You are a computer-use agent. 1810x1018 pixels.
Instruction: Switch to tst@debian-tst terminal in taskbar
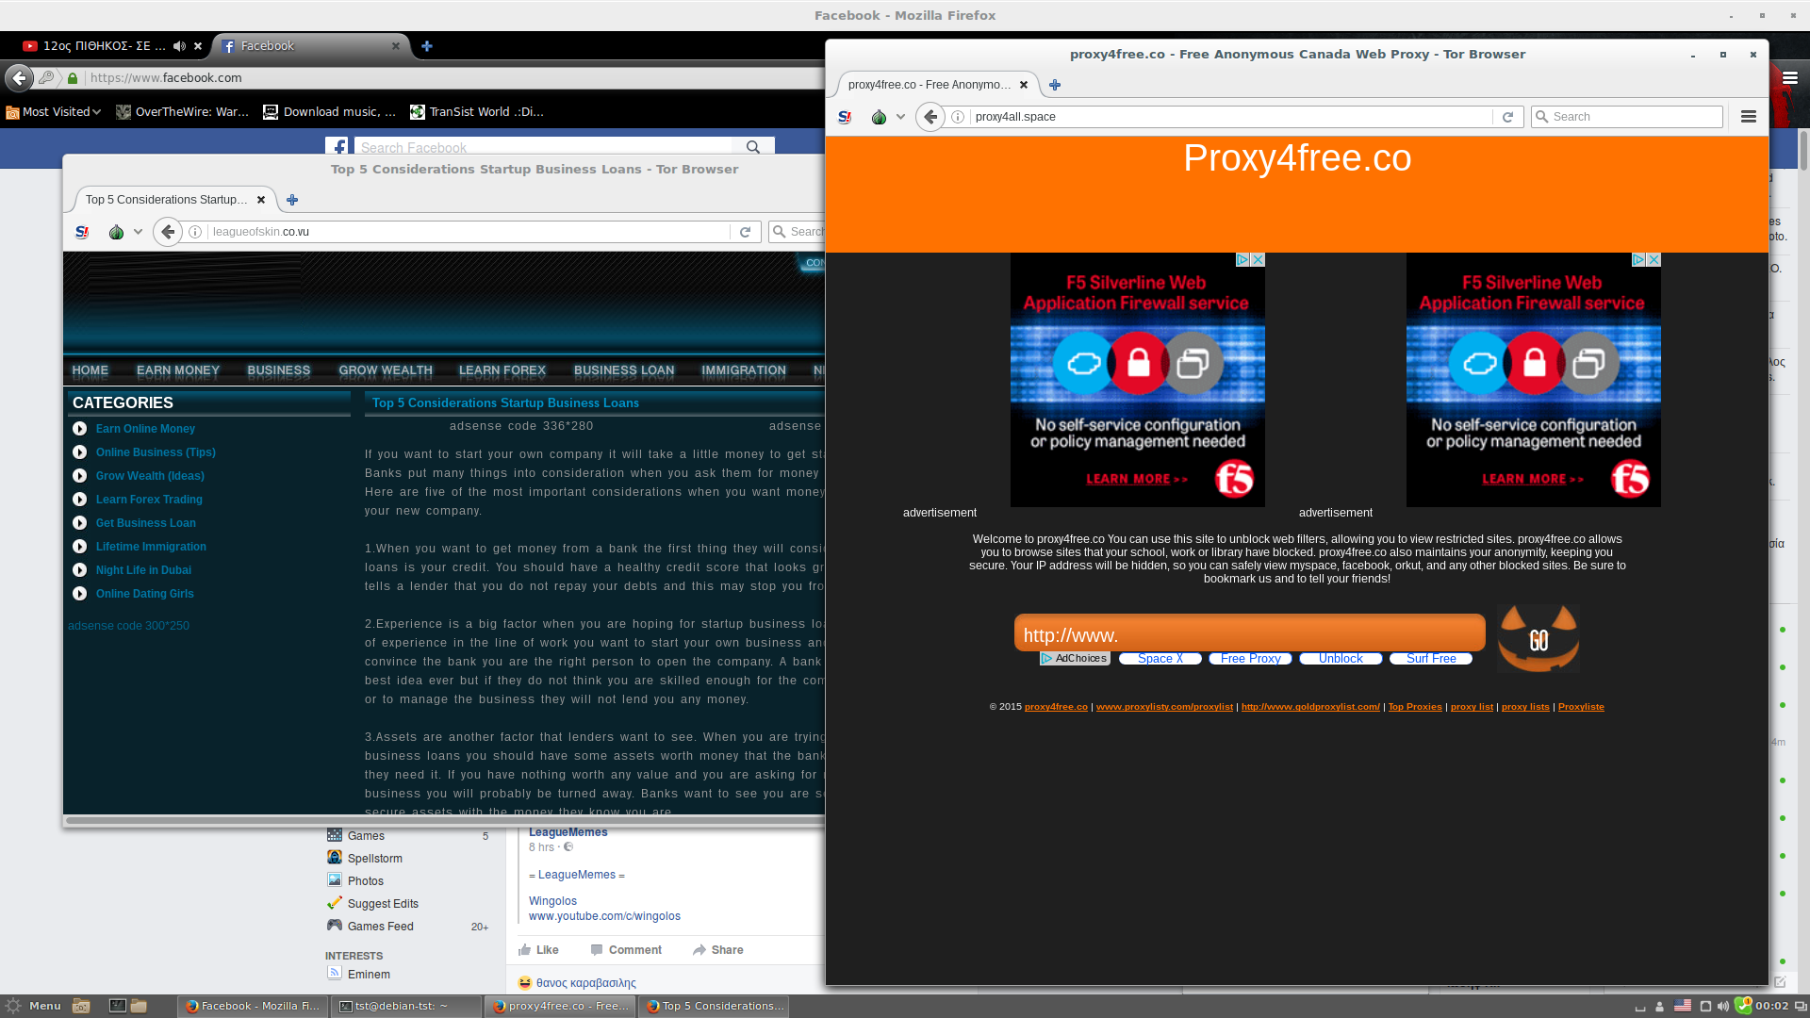point(408,1006)
